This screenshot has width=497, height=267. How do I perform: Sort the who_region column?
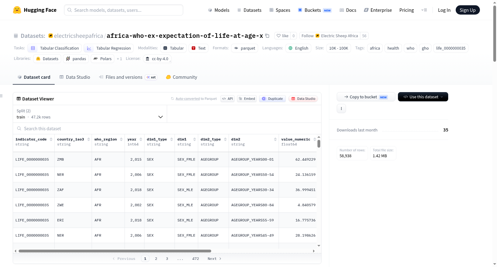click(x=121, y=139)
